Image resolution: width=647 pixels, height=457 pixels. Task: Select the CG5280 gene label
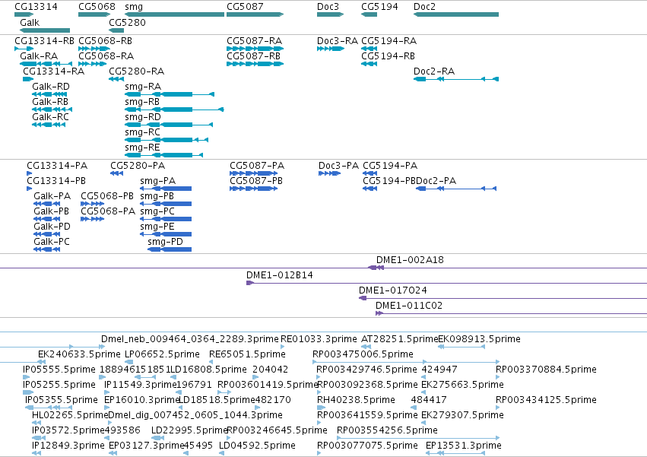127,22
